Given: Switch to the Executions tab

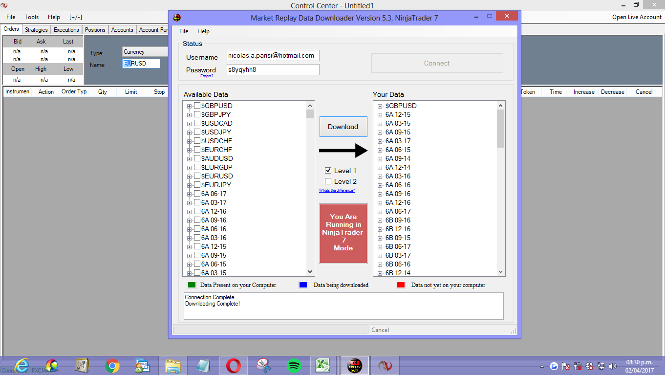Looking at the screenshot, I should 66,30.
